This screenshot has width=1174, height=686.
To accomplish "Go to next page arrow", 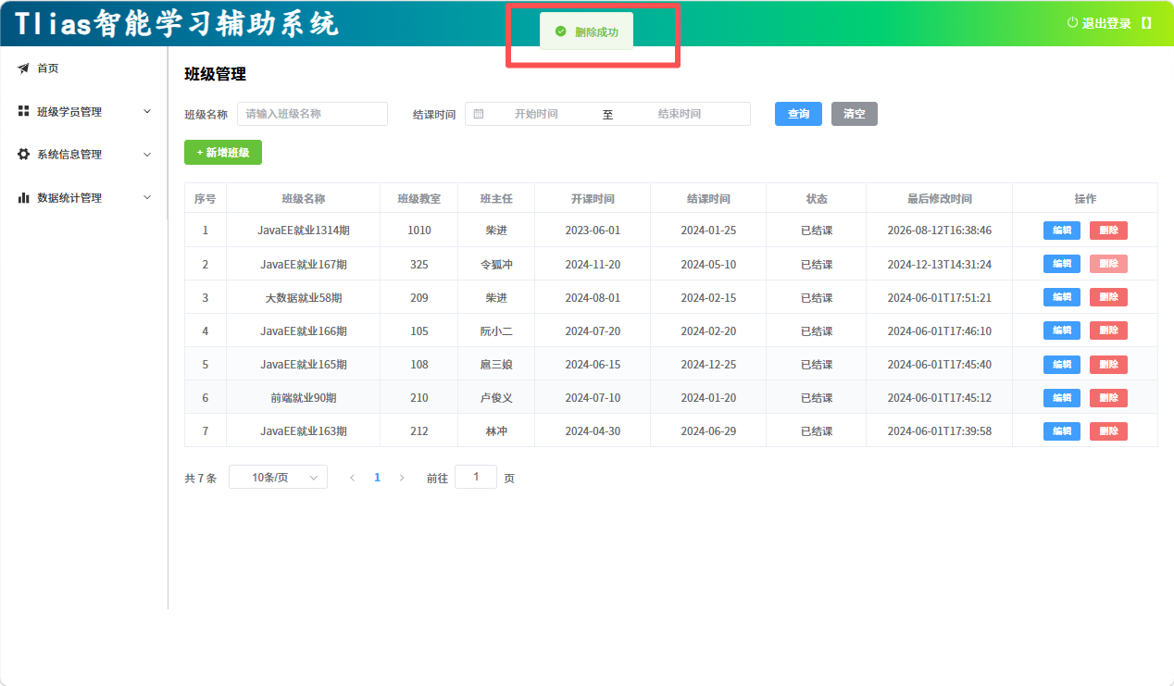I will tap(402, 478).
